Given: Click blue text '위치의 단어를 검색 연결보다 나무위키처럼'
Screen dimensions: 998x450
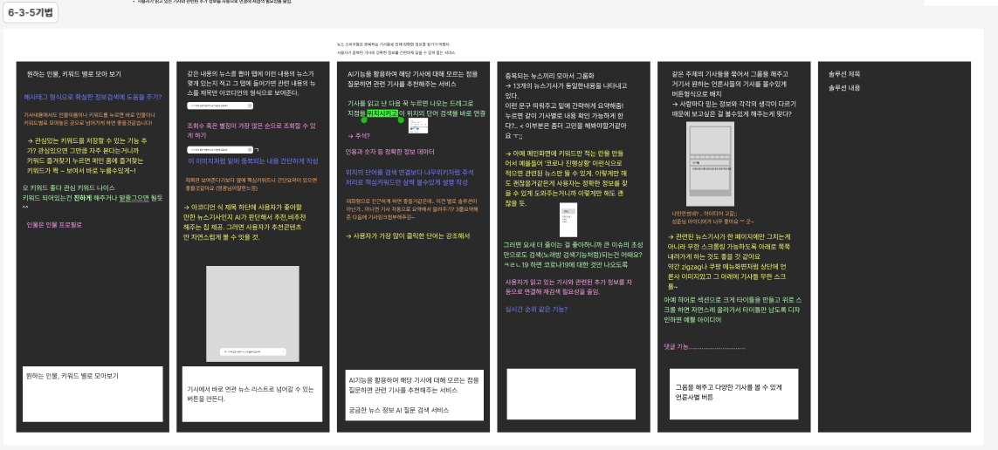Looking at the screenshot, I should click(408, 177).
